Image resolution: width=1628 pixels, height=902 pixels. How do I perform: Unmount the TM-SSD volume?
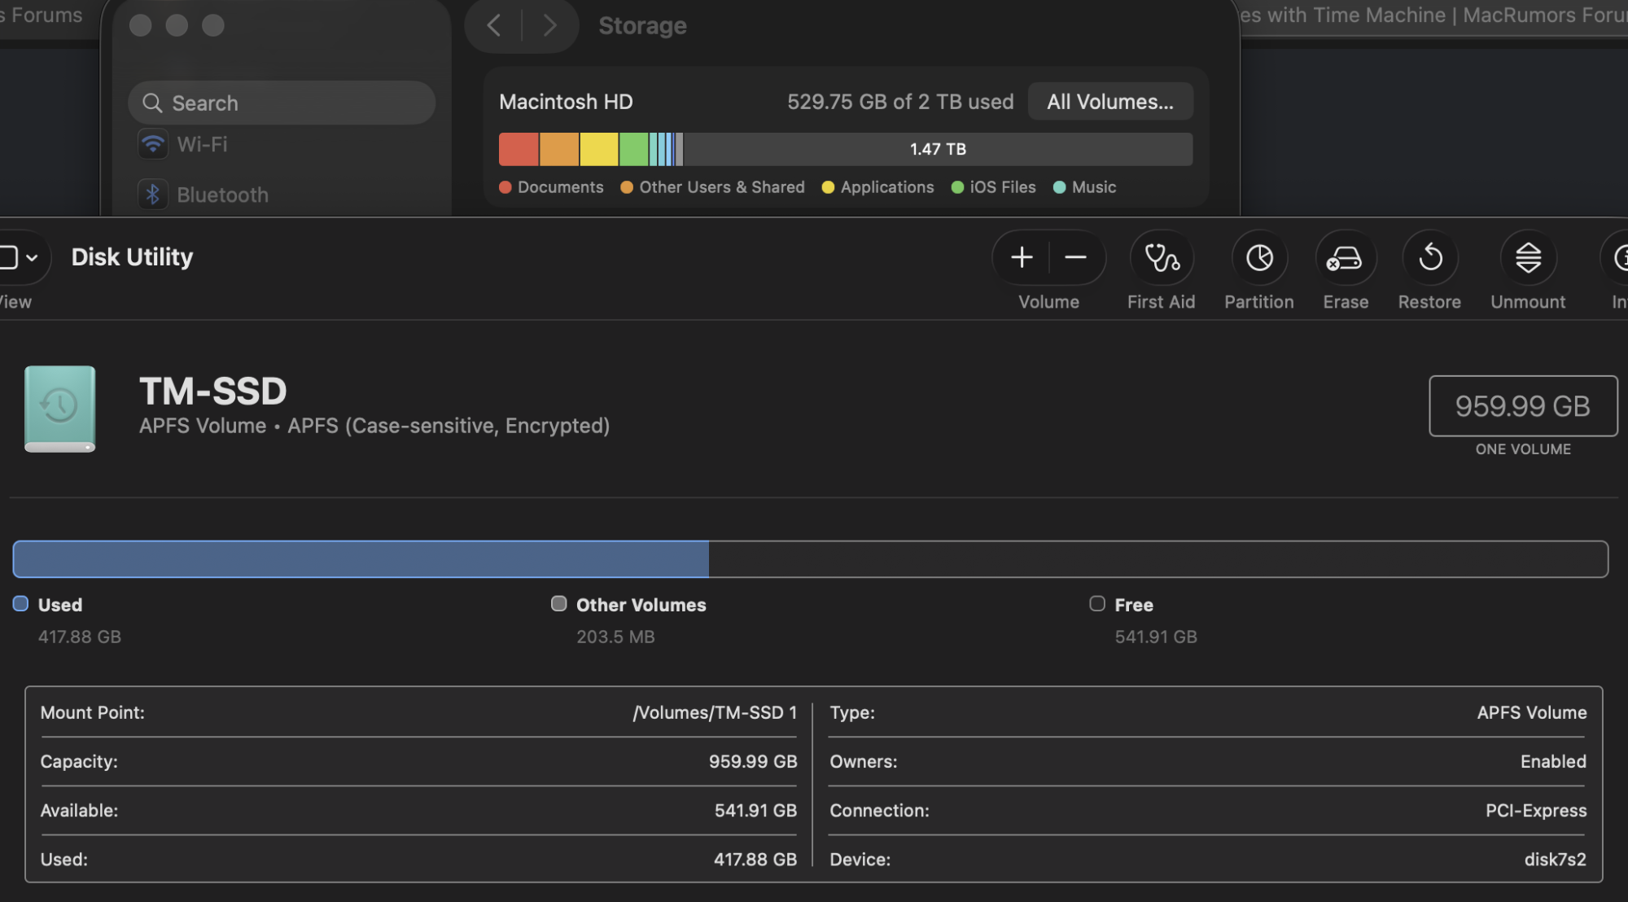coord(1528,259)
